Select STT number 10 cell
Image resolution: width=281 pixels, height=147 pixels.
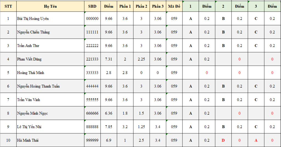(x=8, y=140)
